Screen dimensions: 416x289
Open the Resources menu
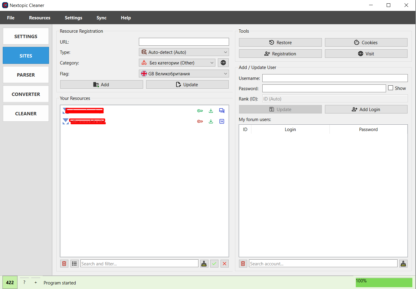[40, 18]
